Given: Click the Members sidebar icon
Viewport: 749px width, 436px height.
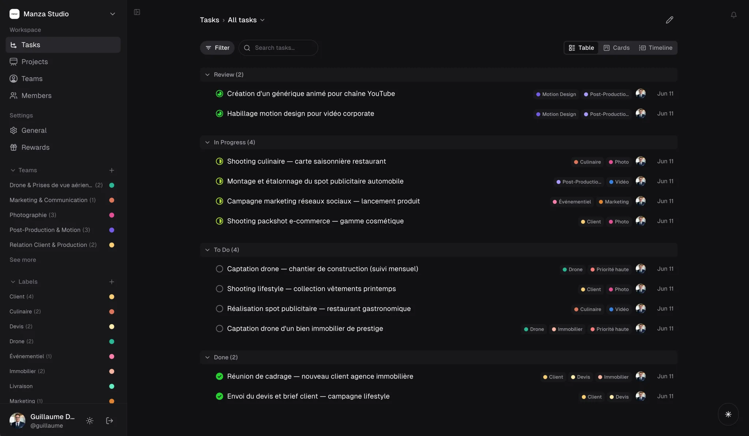Looking at the screenshot, I should [x=14, y=95].
